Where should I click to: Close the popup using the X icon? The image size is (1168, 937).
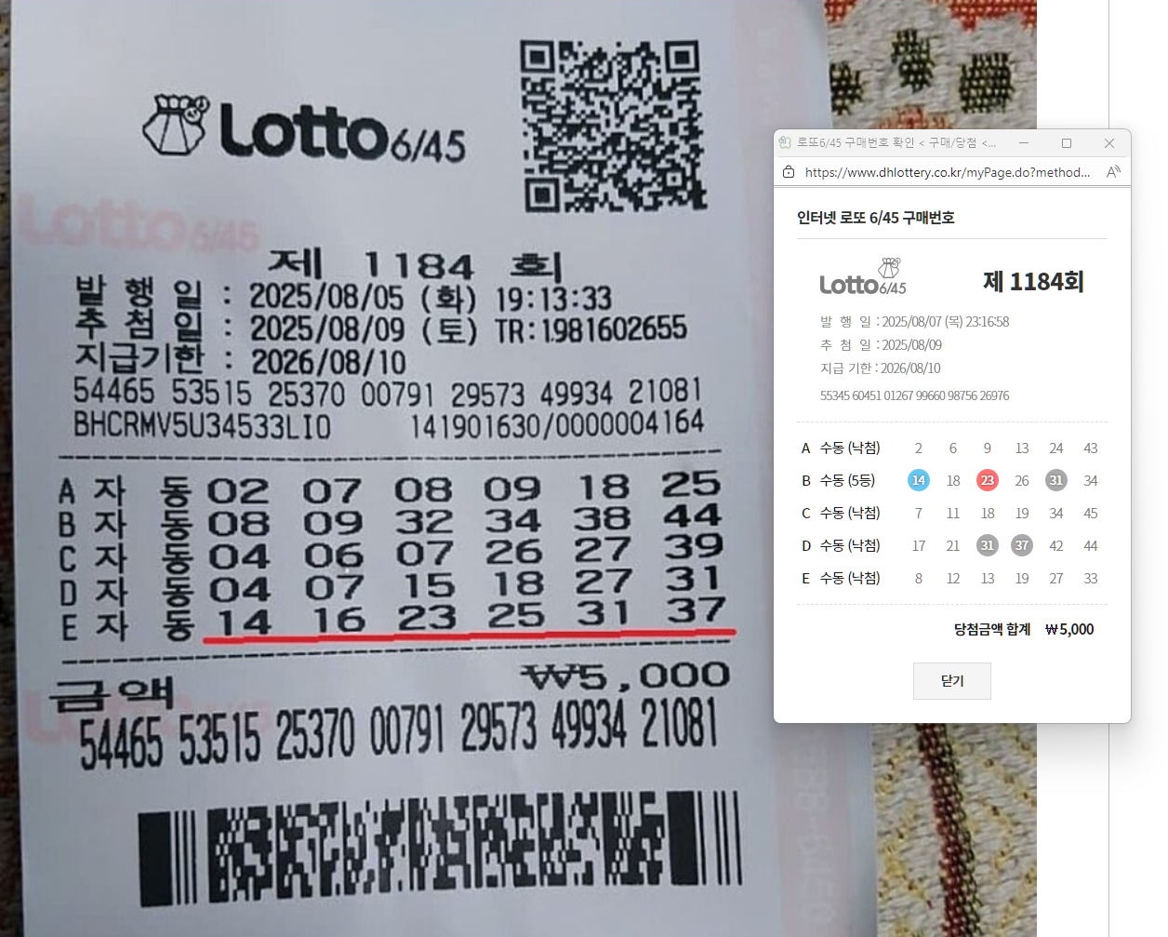[x=1109, y=142]
